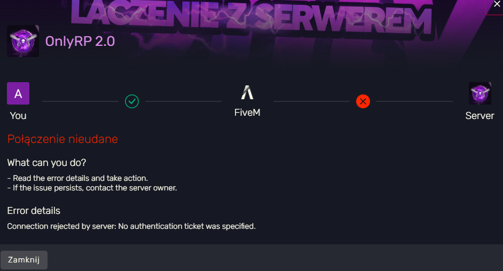Click the "Server" label on the right
Image resolution: width=503 pixels, height=271 pixels.
pyautogui.click(x=480, y=116)
